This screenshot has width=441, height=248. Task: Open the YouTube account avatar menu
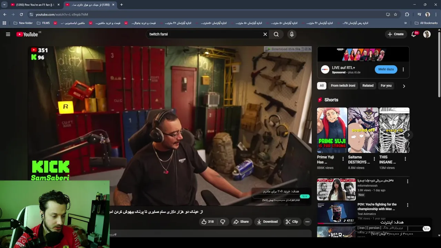point(427,34)
